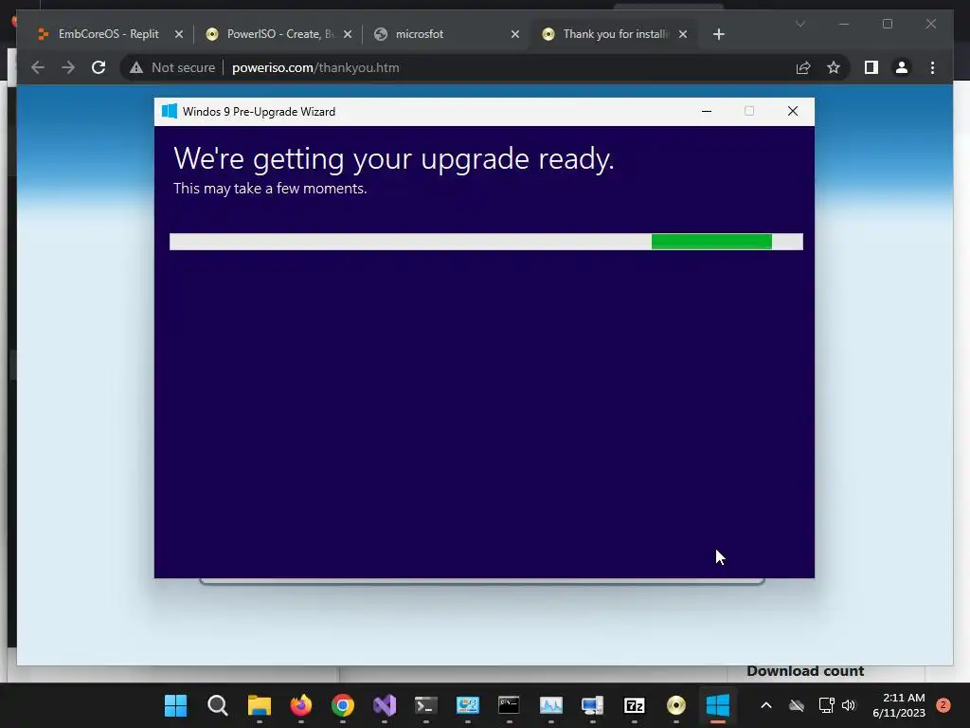This screenshot has height=728, width=970.
Task: Open volume control in system tray
Action: point(848,705)
